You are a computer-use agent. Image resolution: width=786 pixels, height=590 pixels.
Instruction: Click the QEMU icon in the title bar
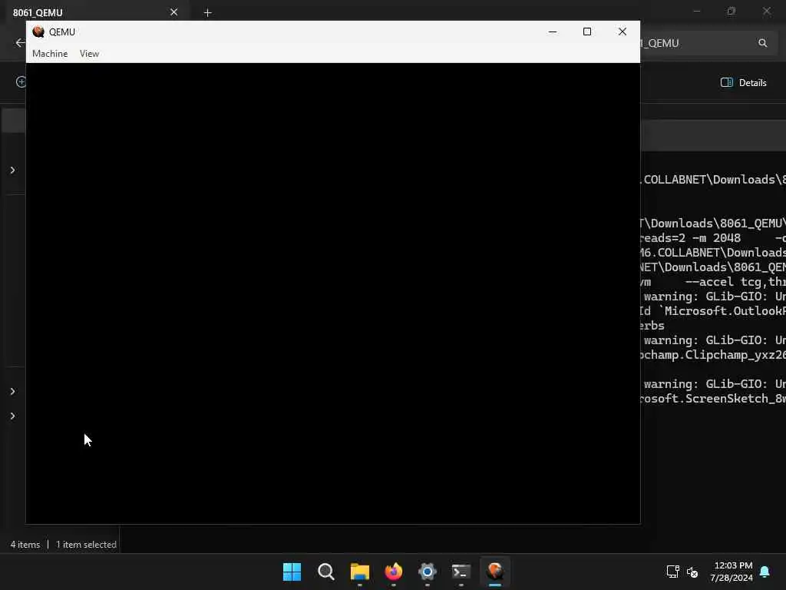38,31
